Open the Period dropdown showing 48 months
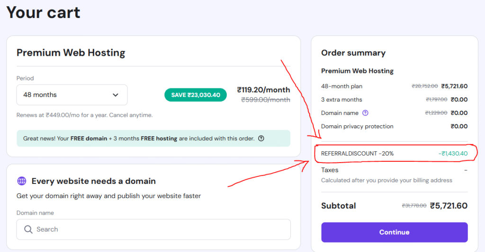Image resolution: width=485 pixels, height=252 pixels. tap(72, 95)
